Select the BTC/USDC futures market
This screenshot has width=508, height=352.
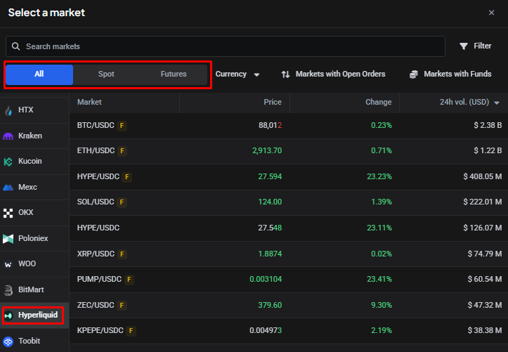pyautogui.click(x=289, y=126)
